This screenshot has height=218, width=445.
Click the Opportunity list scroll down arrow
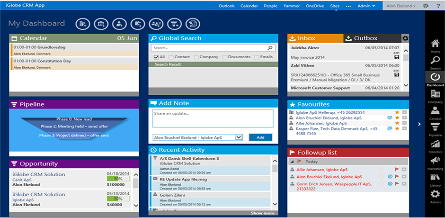click(x=136, y=205)
